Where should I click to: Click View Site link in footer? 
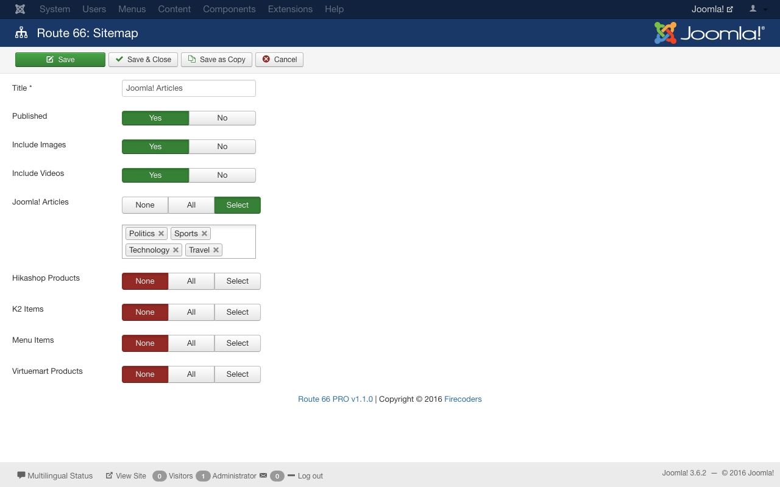pyautogui.click(x=126, y=475)
